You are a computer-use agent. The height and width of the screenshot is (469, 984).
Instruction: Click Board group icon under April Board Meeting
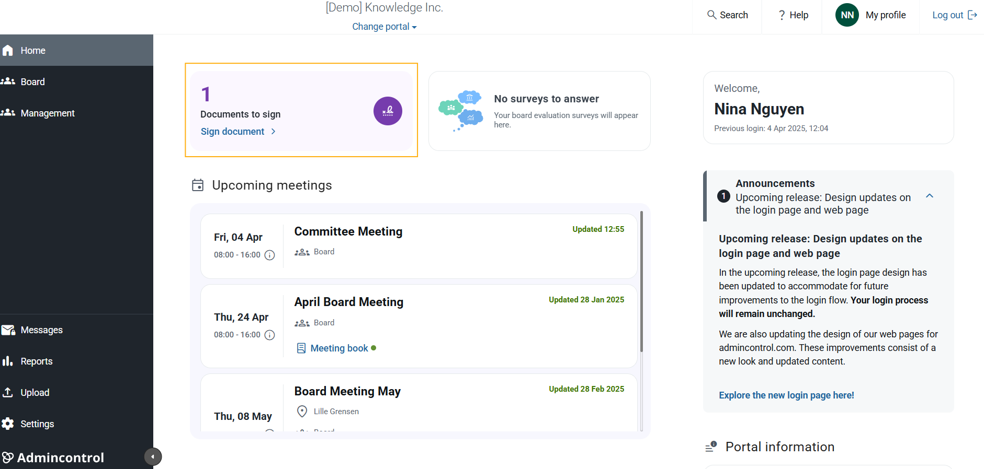pyautogui.click(x=302, y=323)
